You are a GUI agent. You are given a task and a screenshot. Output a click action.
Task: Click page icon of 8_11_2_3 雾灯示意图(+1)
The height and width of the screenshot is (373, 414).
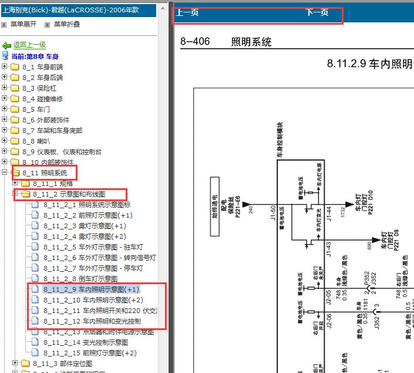[35, 225]
